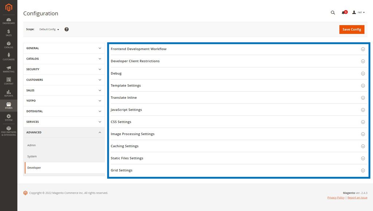Click the Stores sidebar icon

(x=8, y=105)
